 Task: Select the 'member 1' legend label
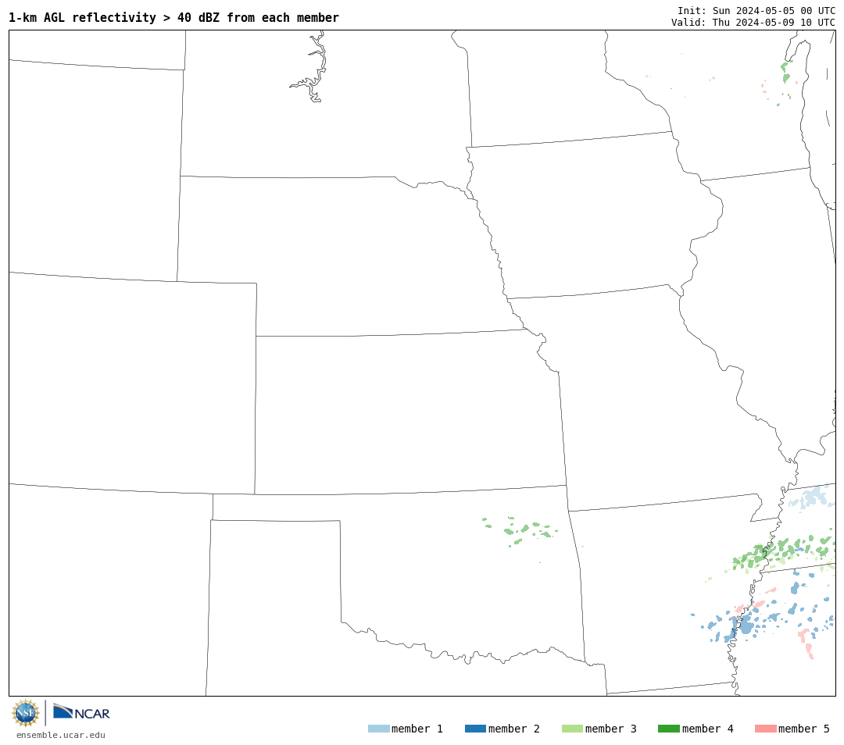click(x=417, y=729)
